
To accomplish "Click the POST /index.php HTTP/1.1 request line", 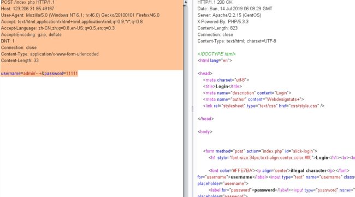I will (x=28, y=2).
